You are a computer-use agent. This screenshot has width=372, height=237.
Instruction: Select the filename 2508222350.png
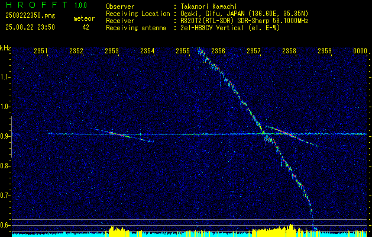pos(30,16)
